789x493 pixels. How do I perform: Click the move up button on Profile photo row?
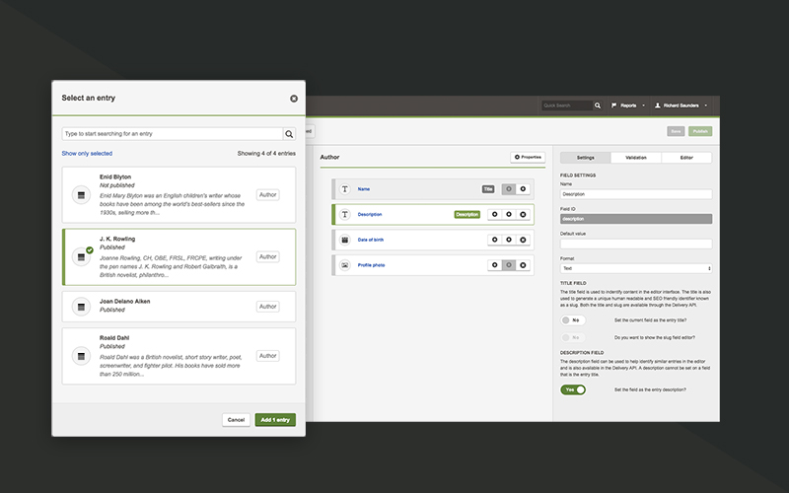[x=495, y=265]
